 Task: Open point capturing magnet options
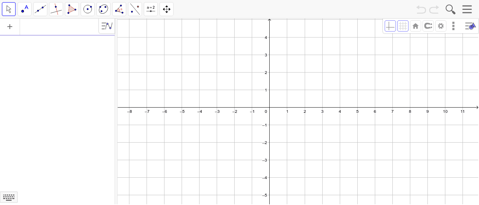tap(428, 26)
